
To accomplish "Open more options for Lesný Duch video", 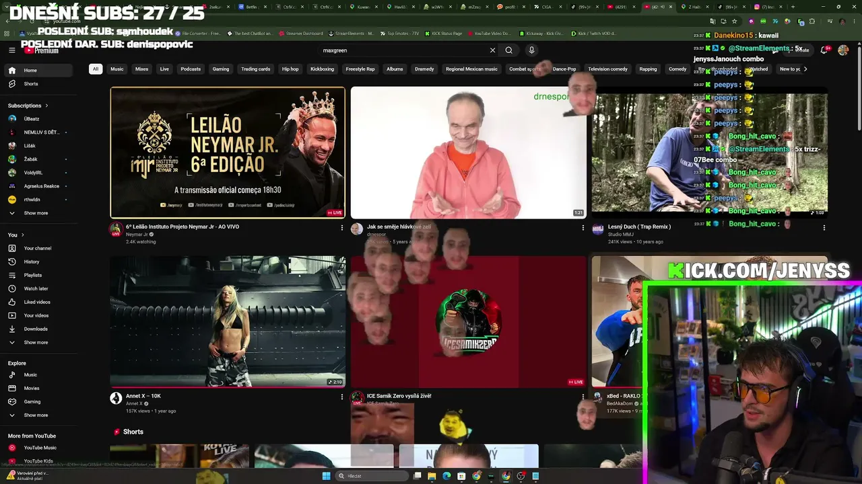I will coord(824,228).
